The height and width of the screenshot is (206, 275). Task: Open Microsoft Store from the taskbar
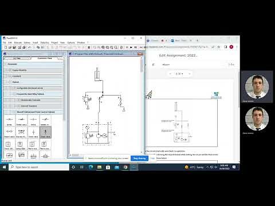(x=108, y=167)
